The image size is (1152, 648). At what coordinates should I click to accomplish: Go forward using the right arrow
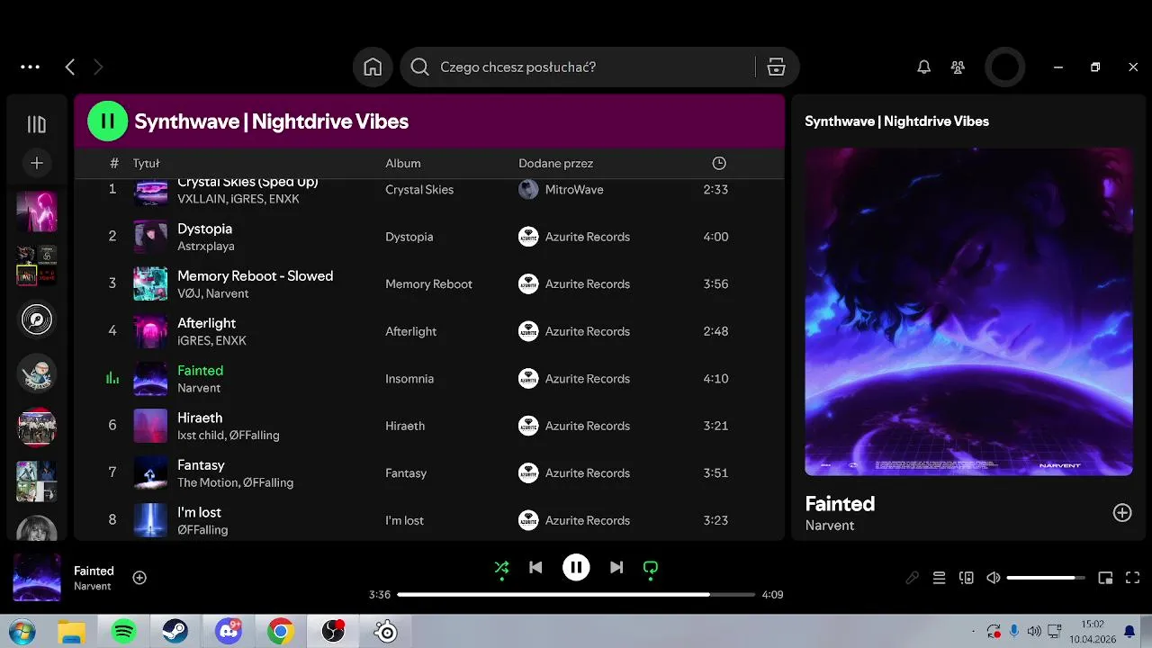coord(98,67)
